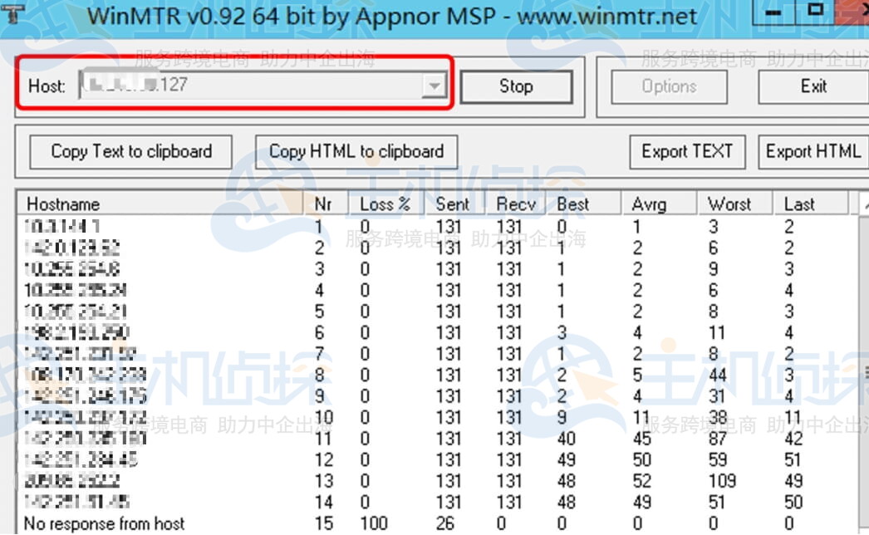Click loss value 100 in hop 15

pos(374,523)
